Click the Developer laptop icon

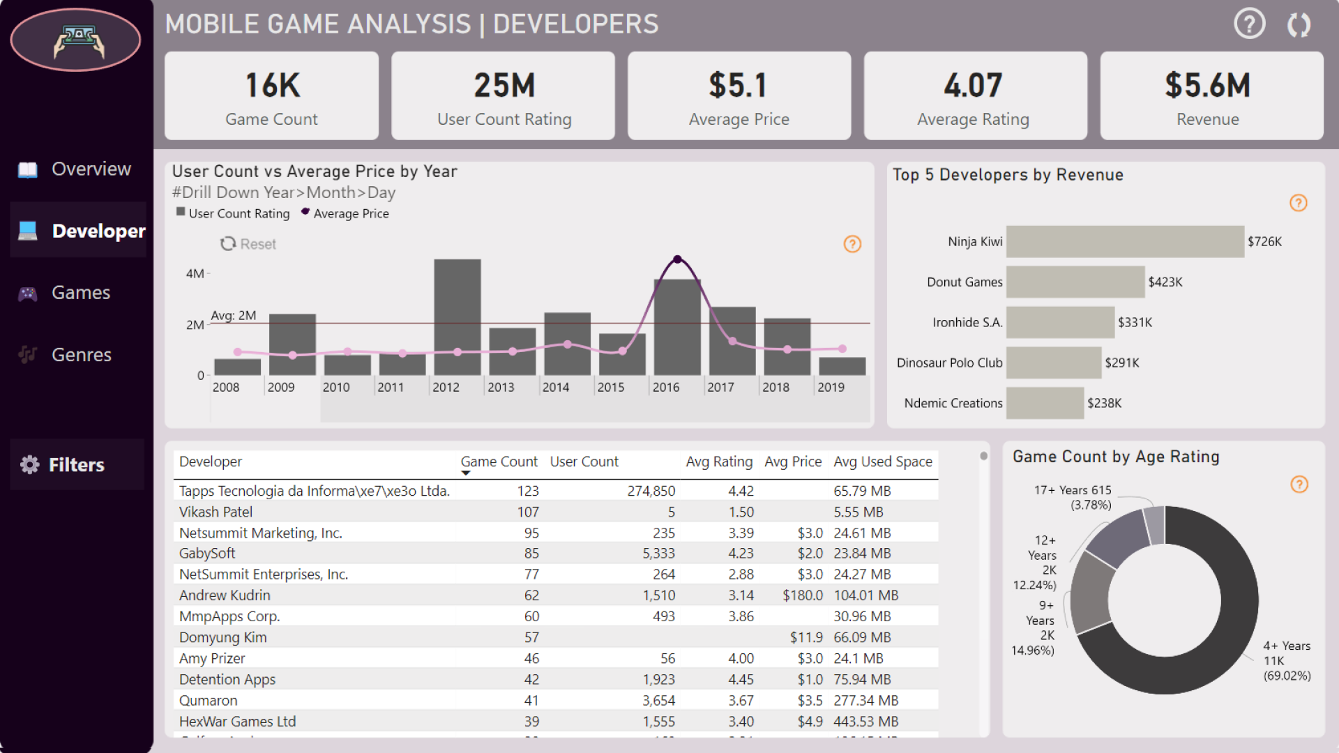coord(28,231)
